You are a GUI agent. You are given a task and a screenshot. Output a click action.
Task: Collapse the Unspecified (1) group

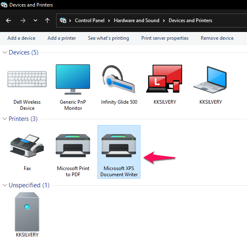(x=5, y=185)
